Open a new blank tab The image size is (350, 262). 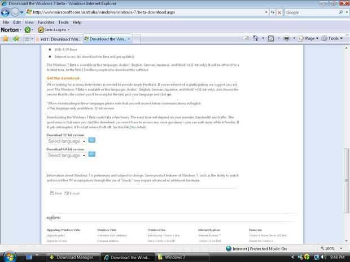(137, 39)
